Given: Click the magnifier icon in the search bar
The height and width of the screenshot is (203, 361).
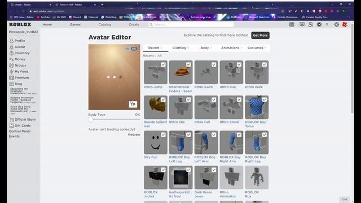Looking at the screenshot, I should (x=151, y=24).
